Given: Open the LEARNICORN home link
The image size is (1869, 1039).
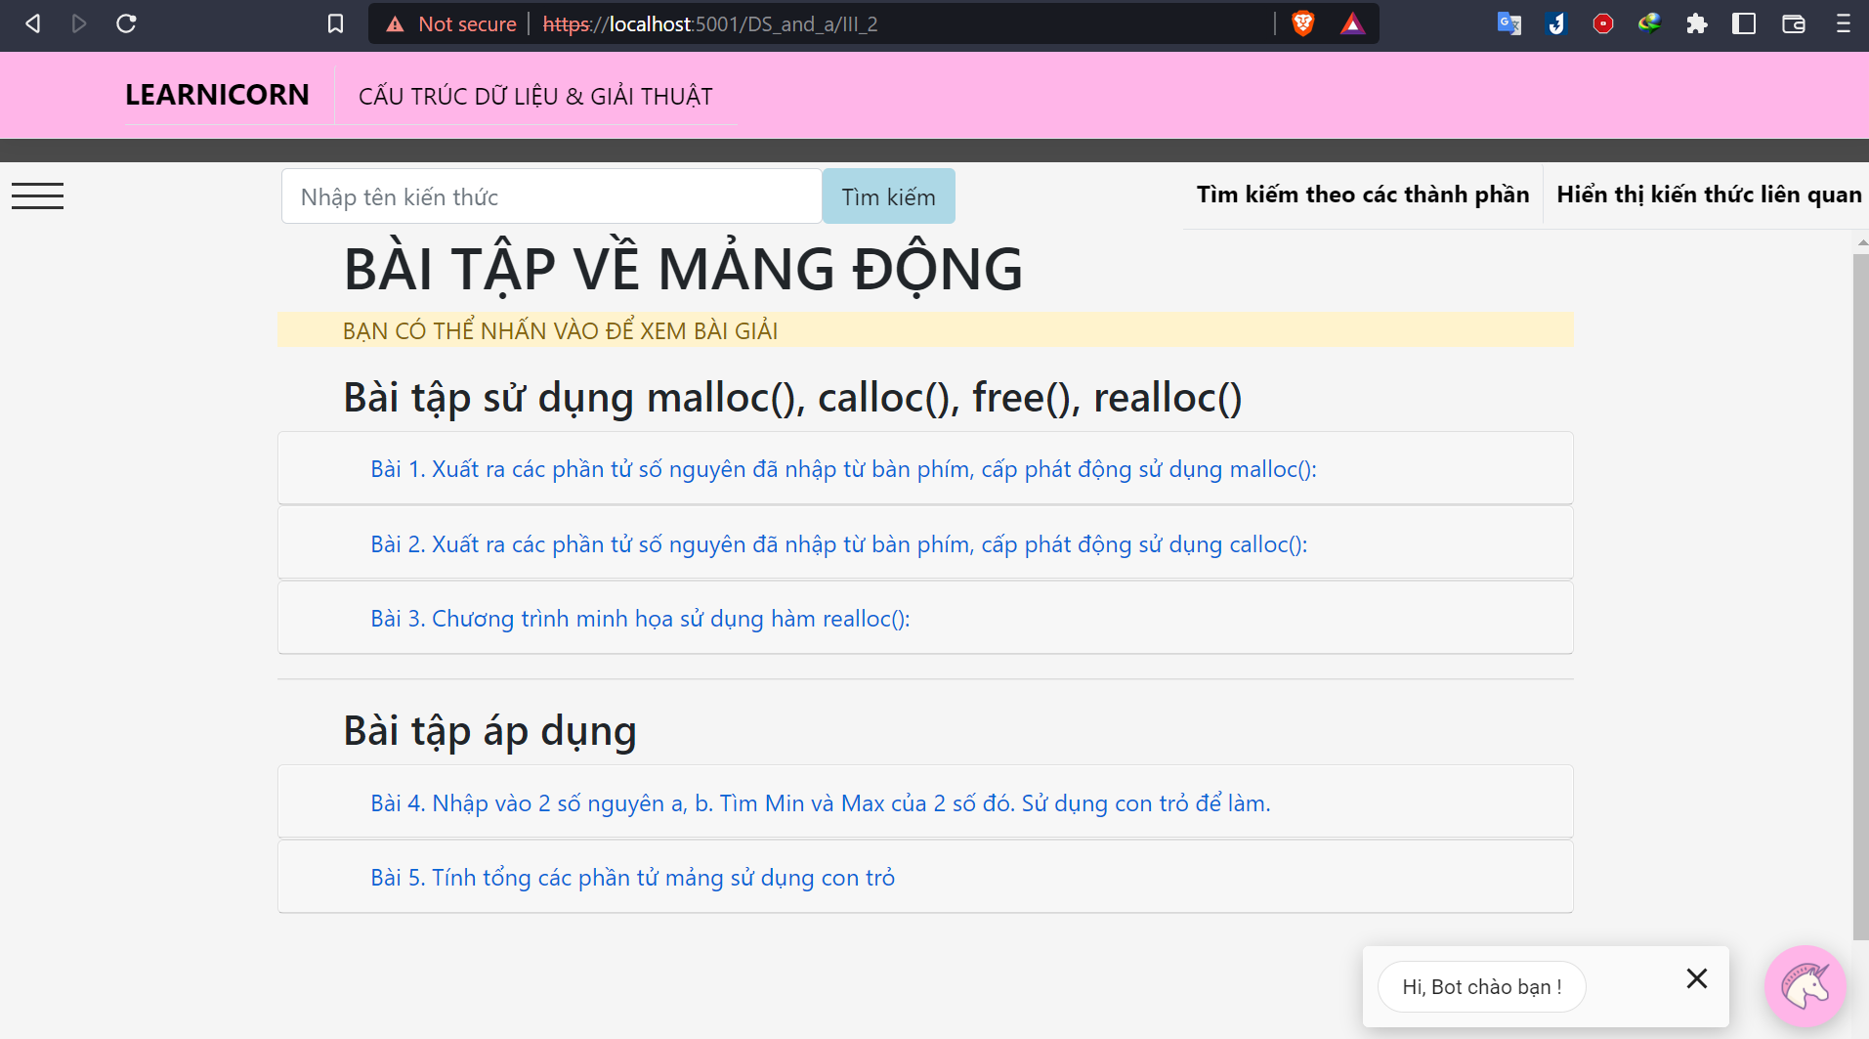Looking at the screenshot, I should tap(217, 95).
